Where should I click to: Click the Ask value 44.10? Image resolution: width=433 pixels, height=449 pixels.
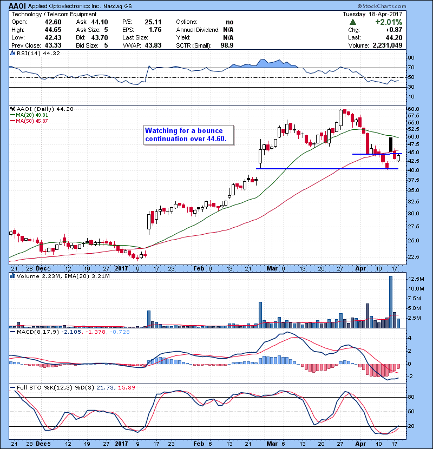100,22
